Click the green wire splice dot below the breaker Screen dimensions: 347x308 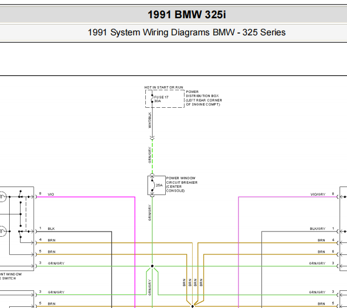pos(152,266)
